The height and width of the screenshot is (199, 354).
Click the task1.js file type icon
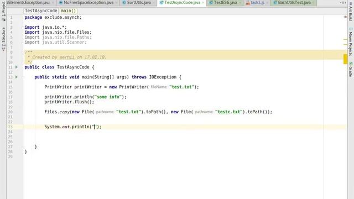248,3
